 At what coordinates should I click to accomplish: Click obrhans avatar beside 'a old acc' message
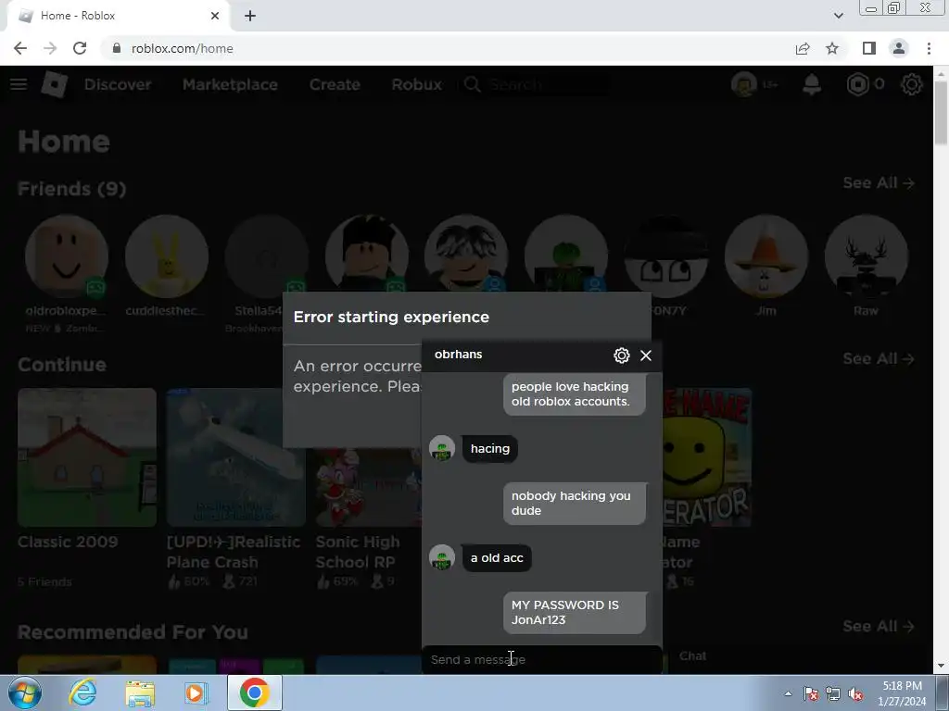pyautogui.click(x=442, y=557)
